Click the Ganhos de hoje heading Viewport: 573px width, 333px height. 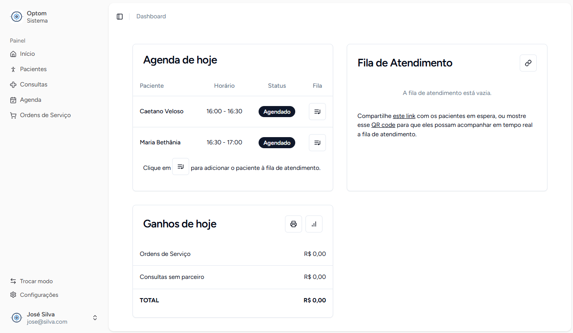coord(180,224)
